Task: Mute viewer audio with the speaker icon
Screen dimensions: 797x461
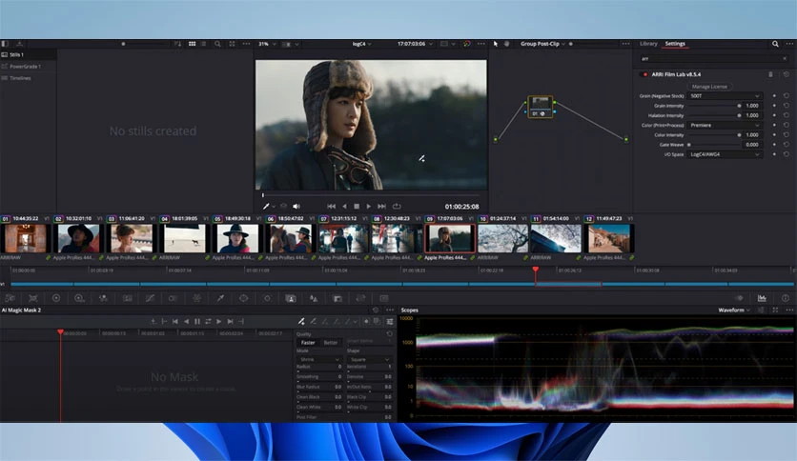Action: [296, 206]
